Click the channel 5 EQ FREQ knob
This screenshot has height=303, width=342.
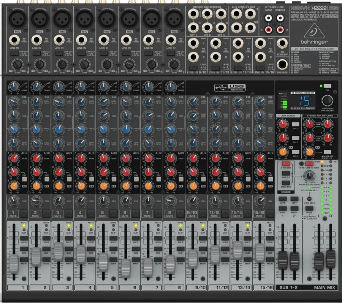click(x=104, y=129)
